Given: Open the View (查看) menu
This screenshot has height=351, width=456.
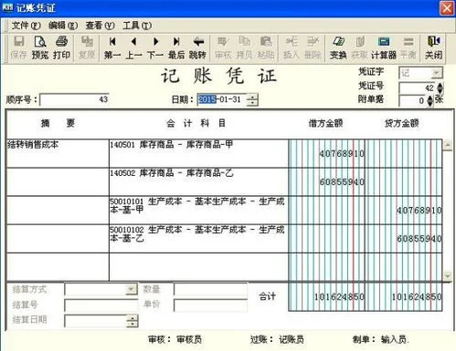Looking at the screenshot, I should pos(100,26).
